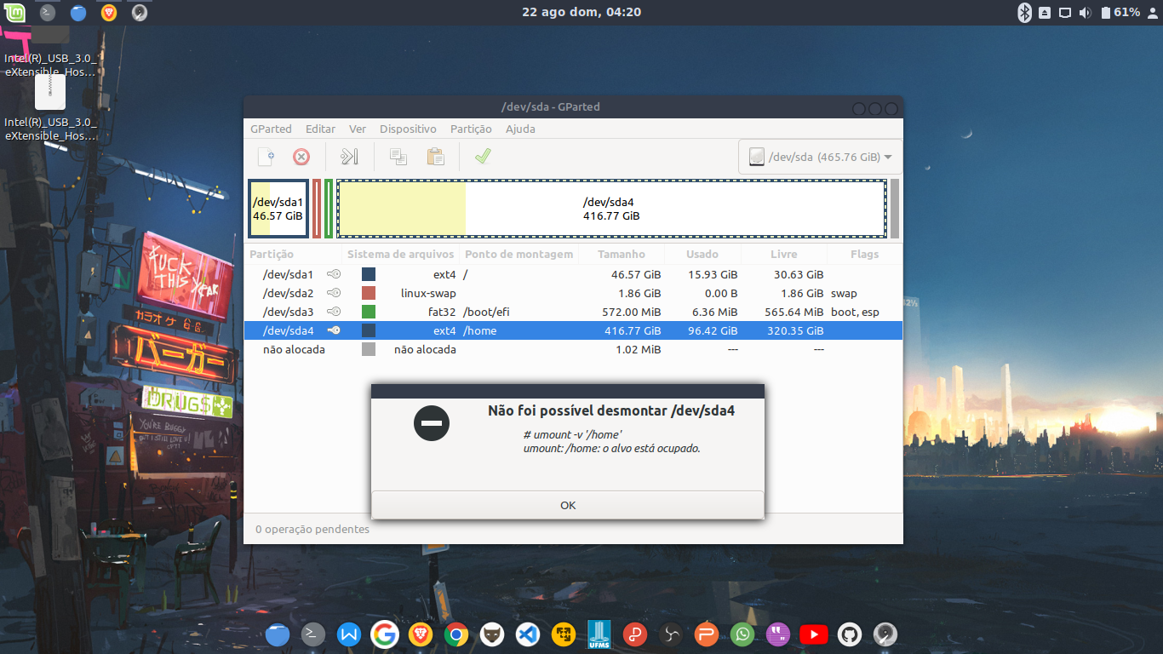1163x654 pixels.
Task: Open the Bluetooth tray icon
Action: click(1025, 12)
